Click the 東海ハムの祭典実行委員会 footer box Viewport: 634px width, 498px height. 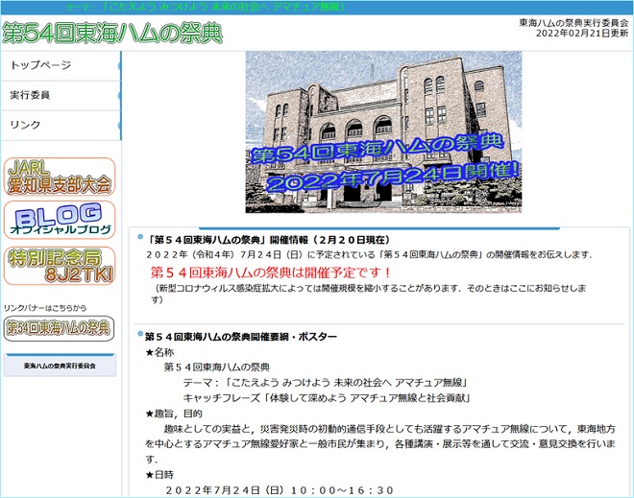pos(60,366)
